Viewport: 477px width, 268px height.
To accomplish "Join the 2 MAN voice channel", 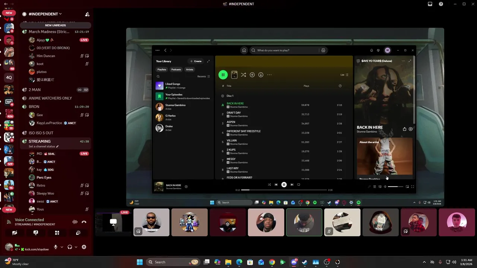I will tap(56, 90).
